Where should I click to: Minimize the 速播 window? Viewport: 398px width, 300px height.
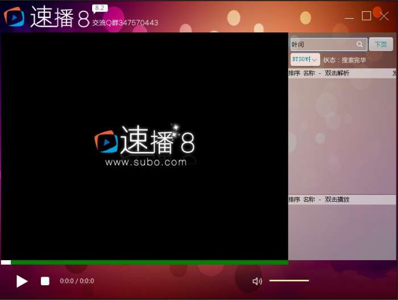349,18
